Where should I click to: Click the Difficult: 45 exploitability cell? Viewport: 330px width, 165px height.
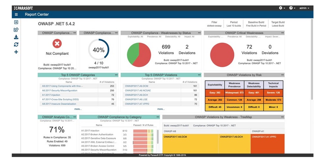click(215, 107)
